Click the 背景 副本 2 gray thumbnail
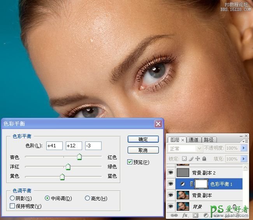Viewport: 253px width, 220px height. point(183,173)
